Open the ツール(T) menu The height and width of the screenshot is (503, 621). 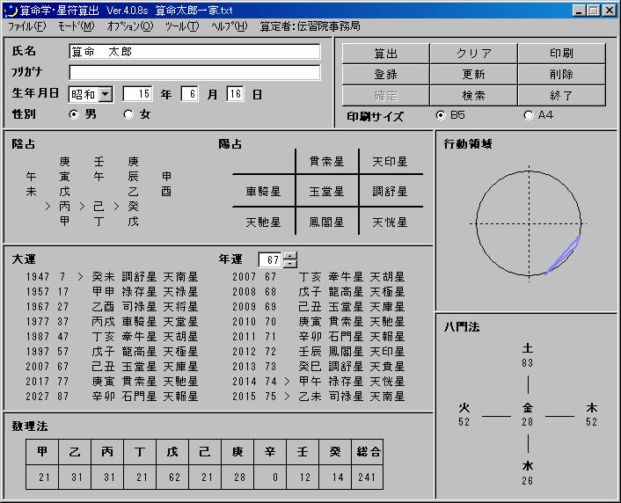182,26
